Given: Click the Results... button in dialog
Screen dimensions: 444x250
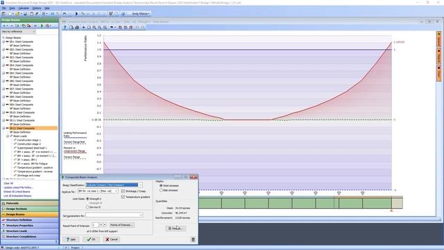Looking at the screenshot, I should tap(176, 228).
